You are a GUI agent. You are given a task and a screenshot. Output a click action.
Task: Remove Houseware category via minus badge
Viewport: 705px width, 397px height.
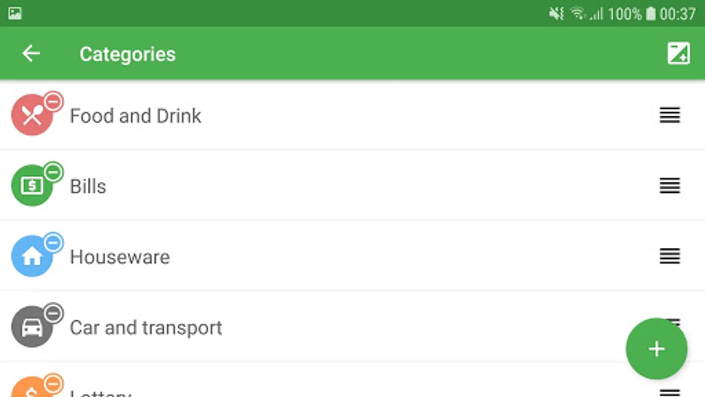(x=53, y=243)
